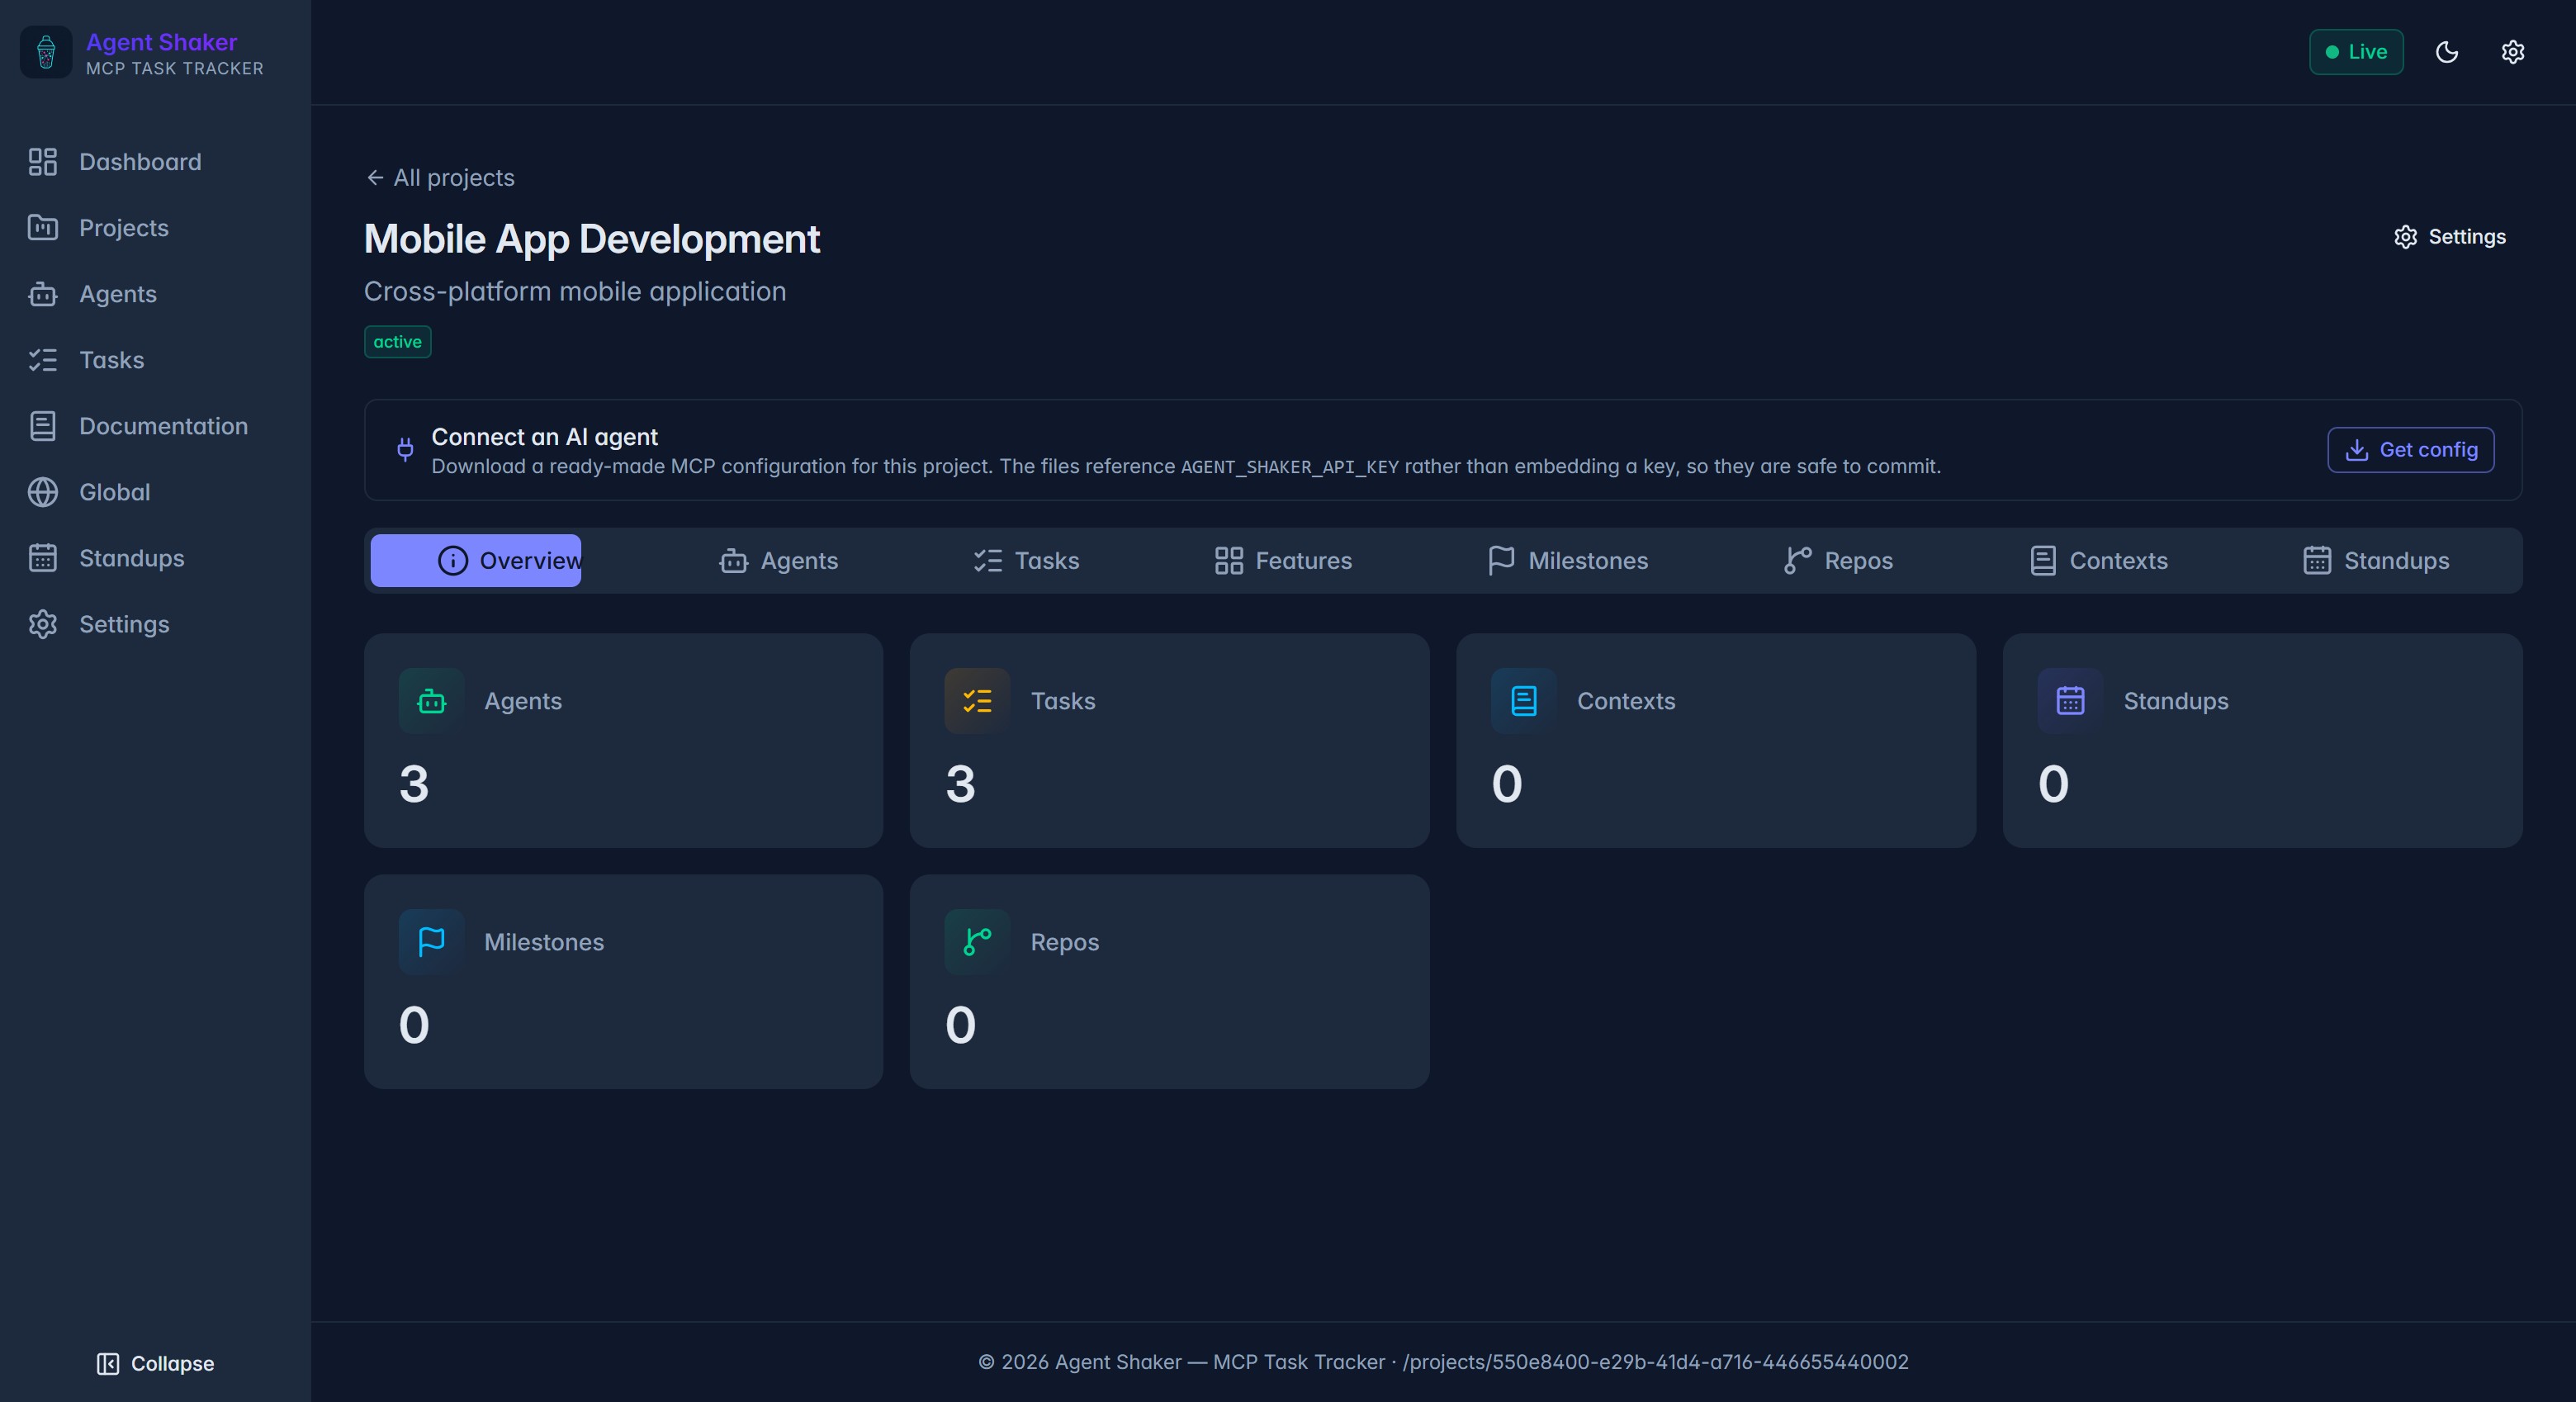This screenshot has height=1402, width=2576.
Task: Collapse the sidebar
Action: point(155,1364)
